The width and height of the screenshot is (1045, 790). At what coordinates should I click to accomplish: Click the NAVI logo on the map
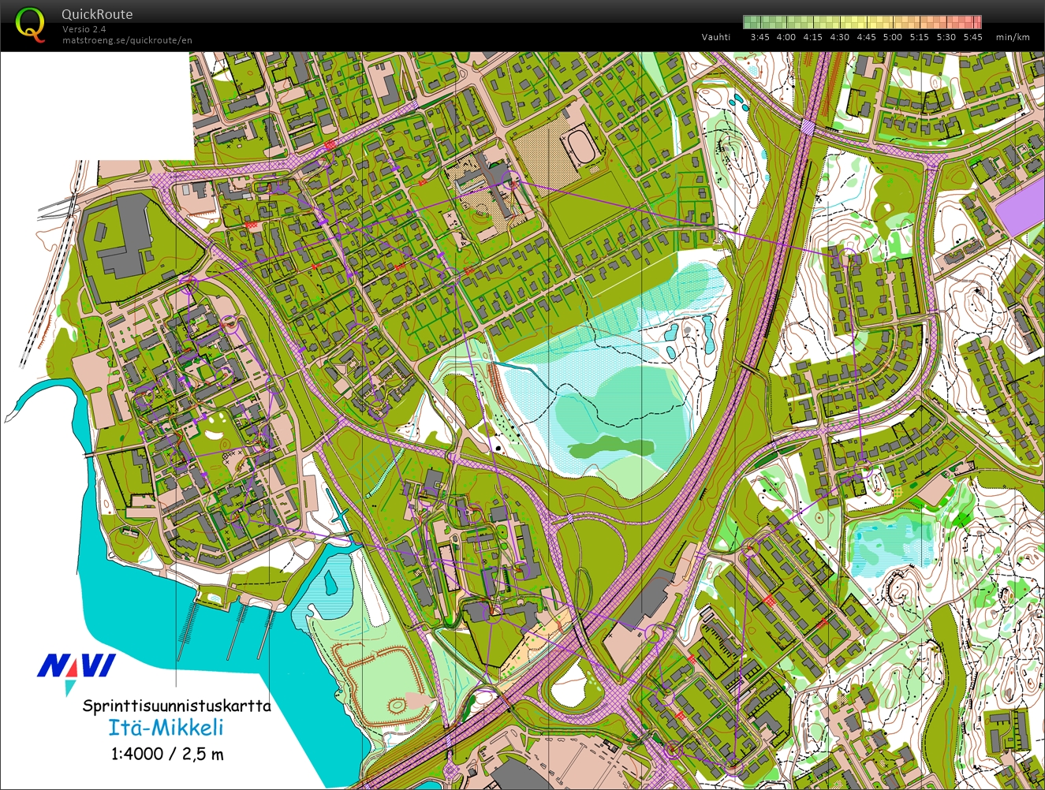click(77, 668)
